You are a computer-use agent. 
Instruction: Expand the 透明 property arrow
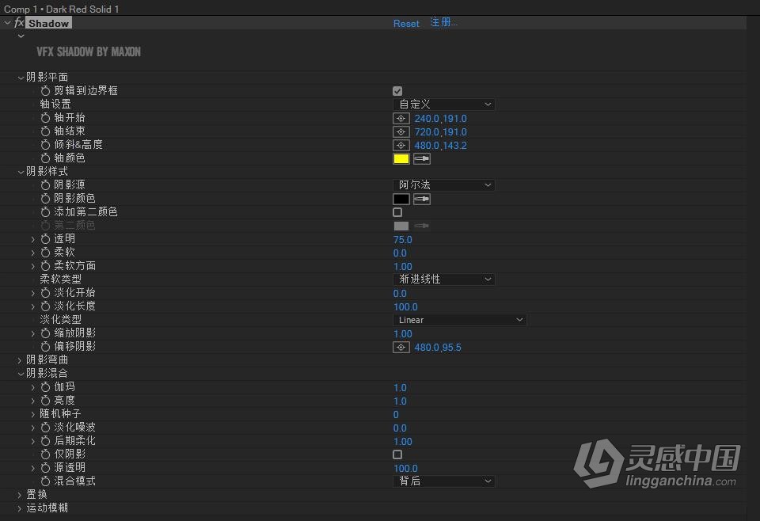point(33,239)
